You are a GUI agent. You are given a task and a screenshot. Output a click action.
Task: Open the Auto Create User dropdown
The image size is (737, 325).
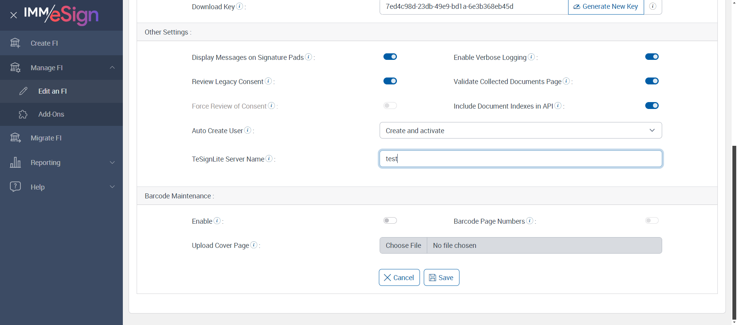(520, 130)
